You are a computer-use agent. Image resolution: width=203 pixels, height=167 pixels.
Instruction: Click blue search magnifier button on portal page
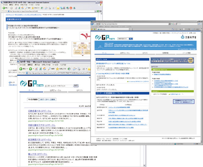coord(131,39)
